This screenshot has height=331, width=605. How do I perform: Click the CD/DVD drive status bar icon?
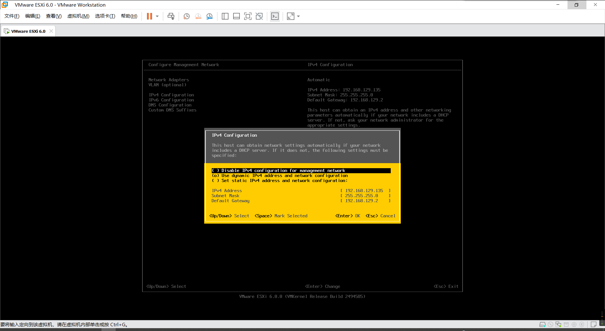[550, 324]
